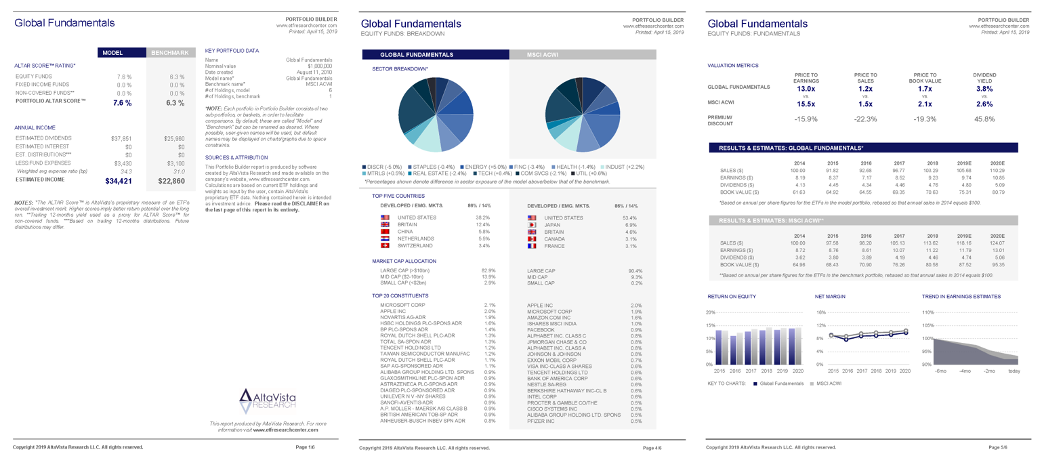Click the United States flag in the MSCI ACWI column
This screenshot has width=1044, height=456.
[532, 217]
